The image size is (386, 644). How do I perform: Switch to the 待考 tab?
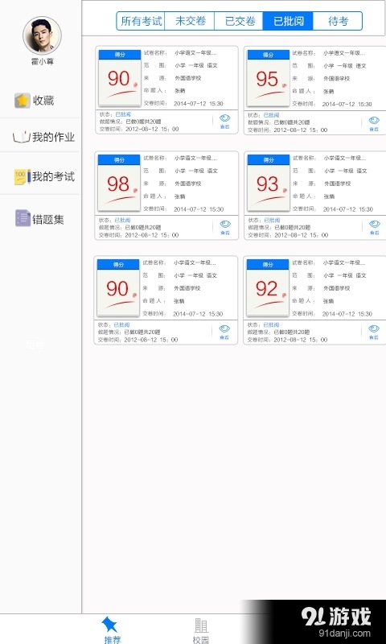pos(338,21)
